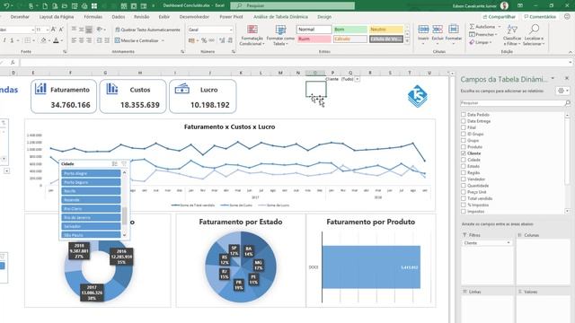Click Increase Font Size icon
Viewport: 575px width, 323px height.
(x=54, y=30)
